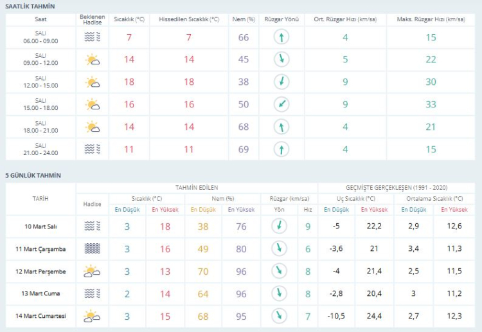
Task: Select the fog icon for 21.00 - 24.00
Action: (93, 149)
